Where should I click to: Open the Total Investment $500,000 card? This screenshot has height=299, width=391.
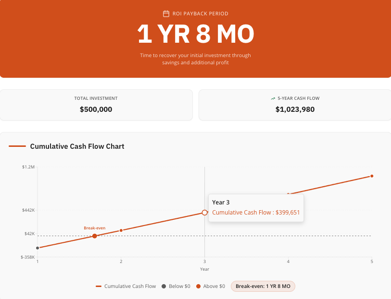(x=96, y=105)
